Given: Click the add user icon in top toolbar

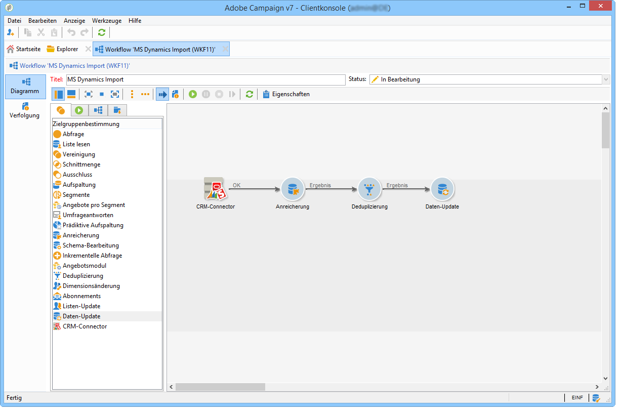Looking at the screenshot, I should pyautogui.click(x=11, y=32).
